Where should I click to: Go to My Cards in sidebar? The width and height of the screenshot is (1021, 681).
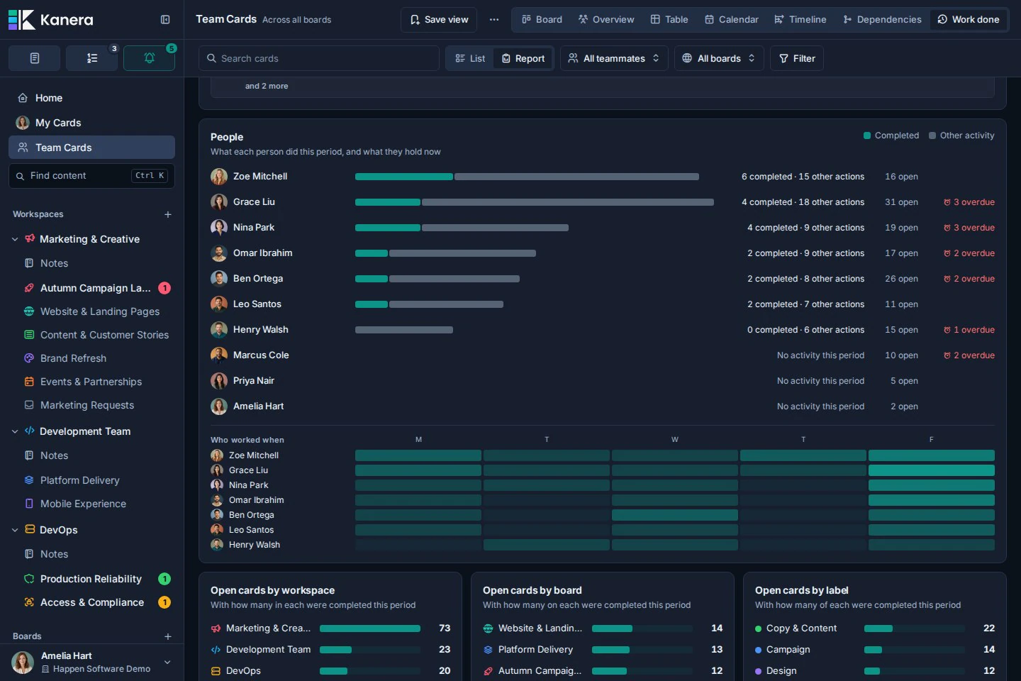91,123
